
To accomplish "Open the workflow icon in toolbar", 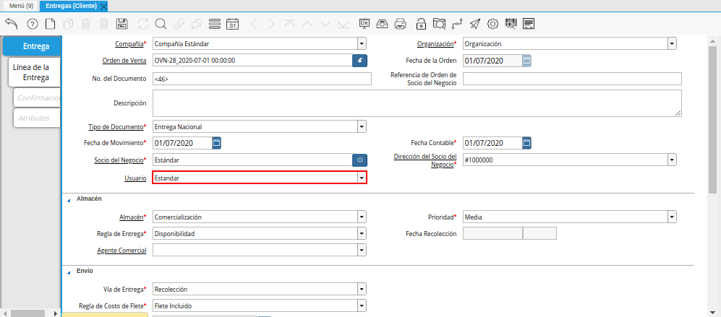I will (x=456, y=24).
